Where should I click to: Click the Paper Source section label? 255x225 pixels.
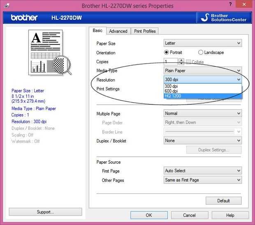pos(109,162)
